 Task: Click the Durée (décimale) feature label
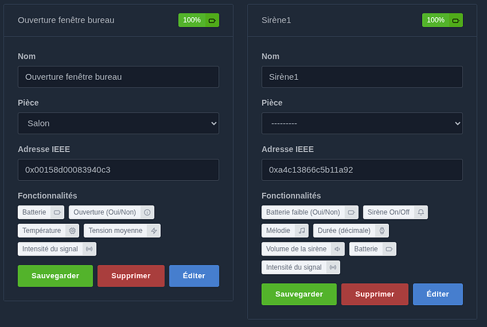[x=344, y=231]
